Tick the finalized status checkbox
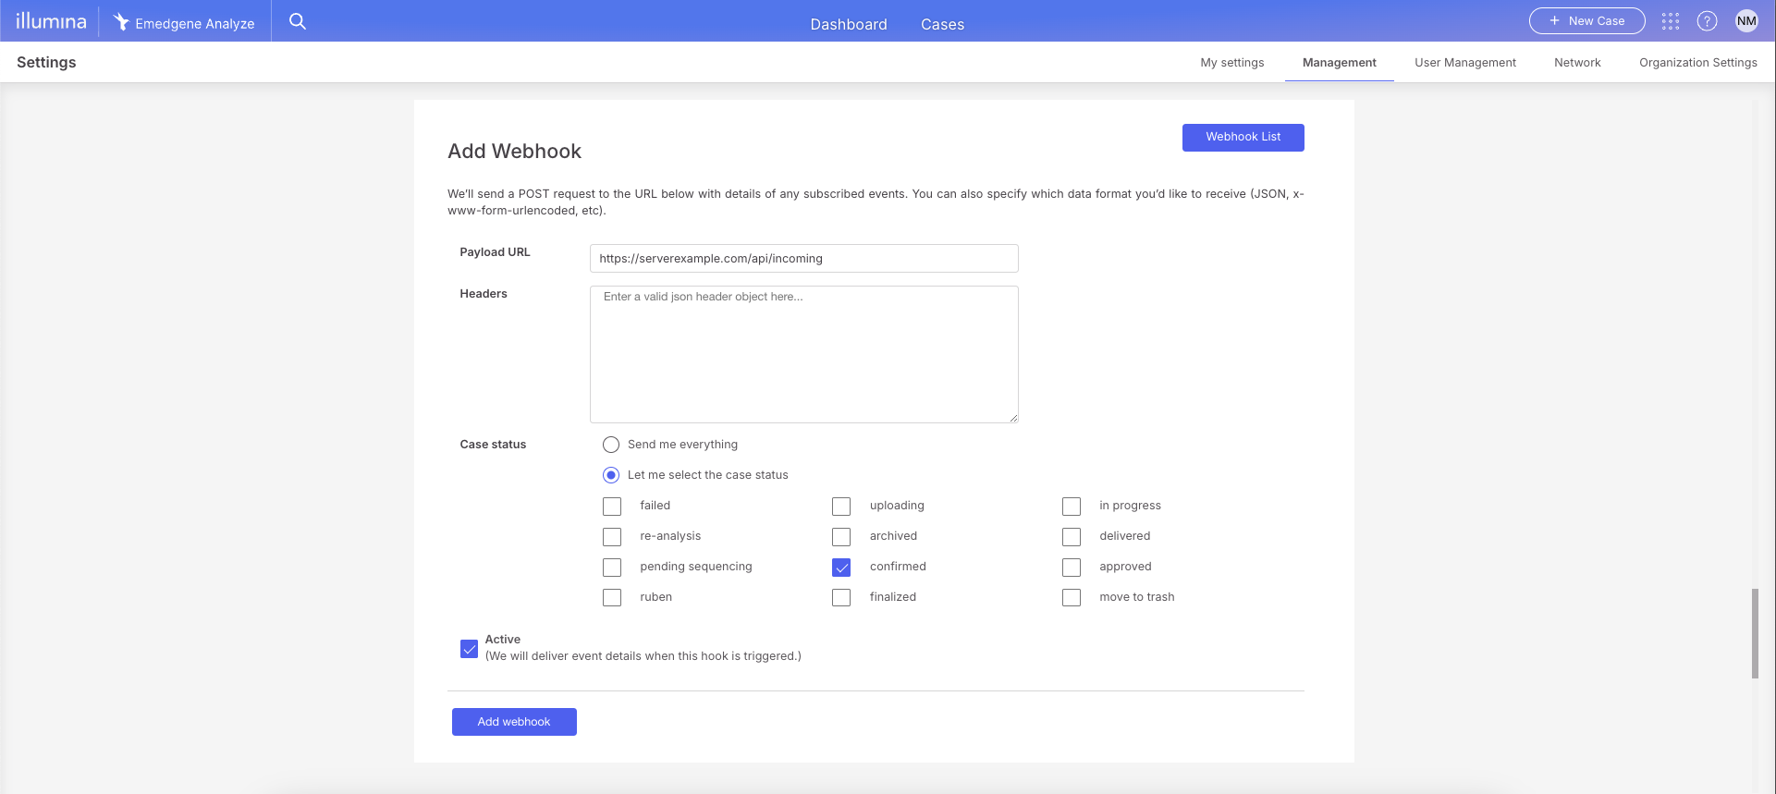This screenshot has width=1776, height=794. tap(841, 598)
